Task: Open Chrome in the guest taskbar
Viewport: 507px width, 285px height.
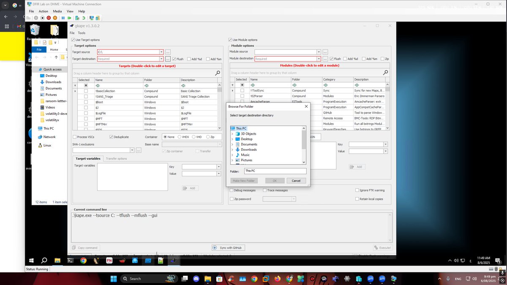Action: 83,261
